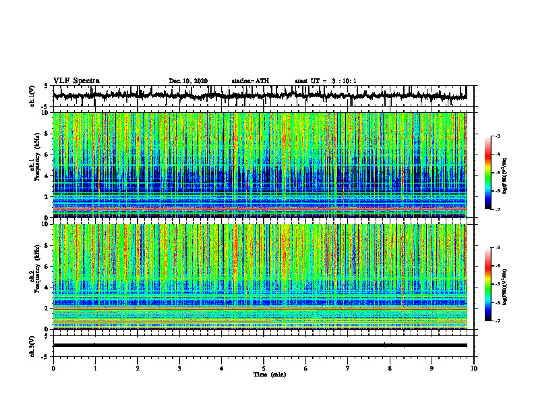Click the time axis tick label "3"
The height and width of the screenshot is (413, 534).
(179, 368)
